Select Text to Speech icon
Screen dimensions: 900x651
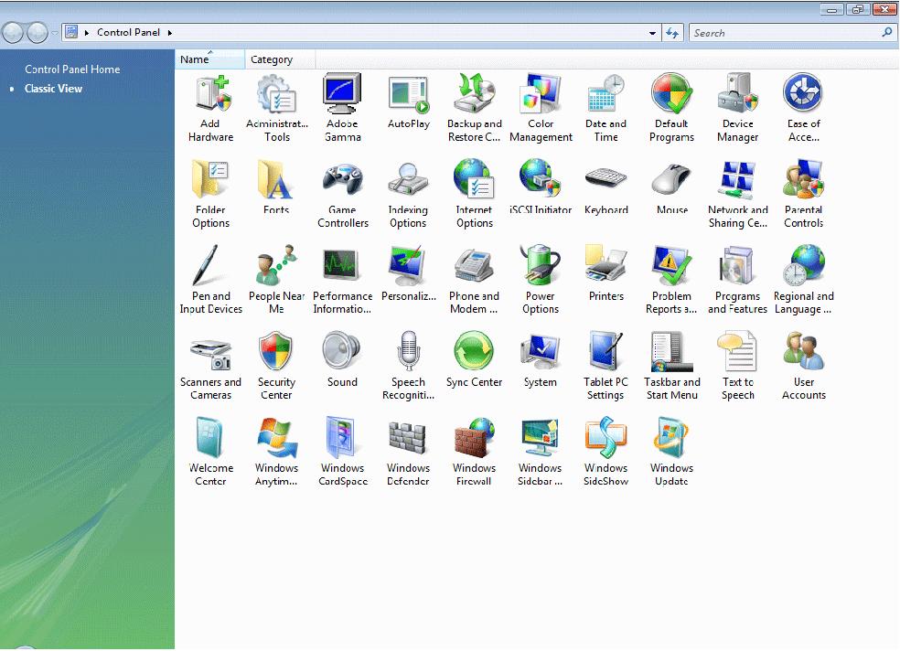737,366
